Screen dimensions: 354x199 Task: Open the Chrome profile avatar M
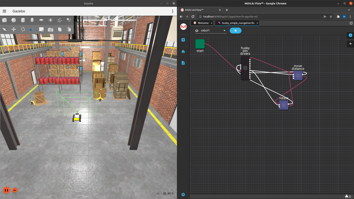coord(344,16)
